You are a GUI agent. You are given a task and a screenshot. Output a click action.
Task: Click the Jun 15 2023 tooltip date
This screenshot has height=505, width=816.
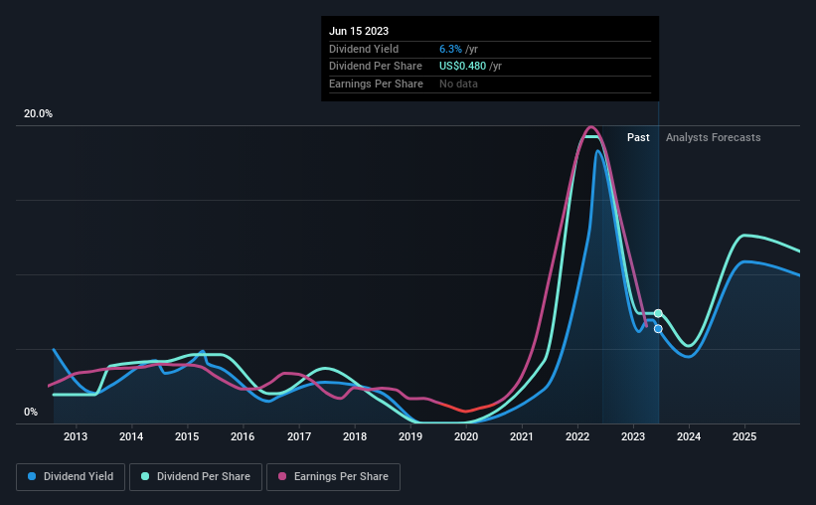359,31
